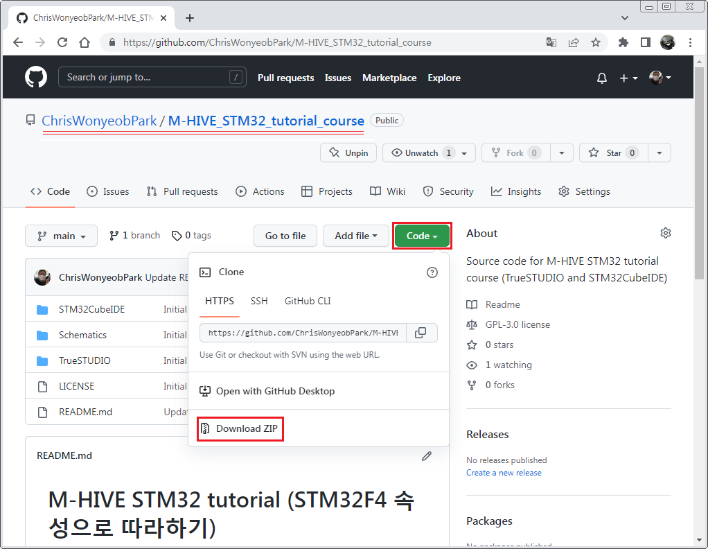Image resolution: width=708 pixels, height=549 pixels.
Task: Select the SSH clone tab
Action: pos(259,301)
